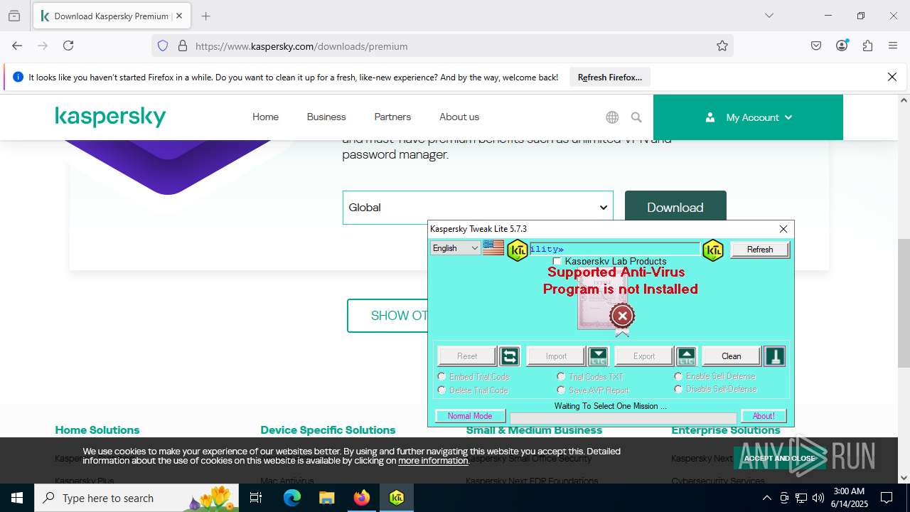This screenshot has width=910, height=512.
Task: Open the Home menu on Kaspersky site
Action: [265, 117]
